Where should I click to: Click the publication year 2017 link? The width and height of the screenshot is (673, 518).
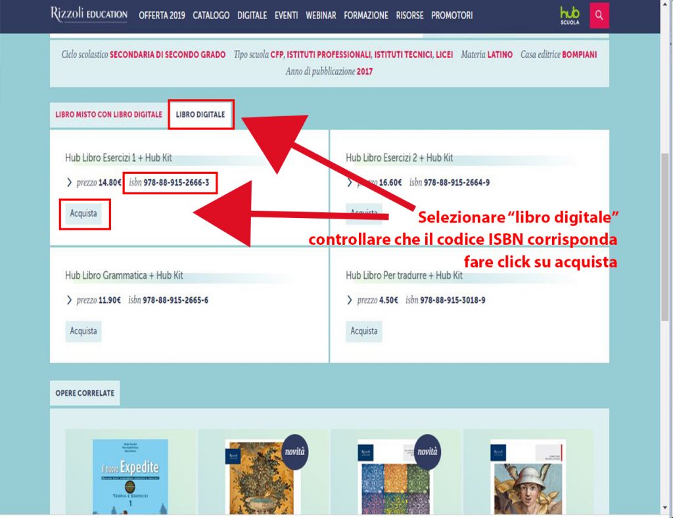pyautogui.click(x=364, y=72)
